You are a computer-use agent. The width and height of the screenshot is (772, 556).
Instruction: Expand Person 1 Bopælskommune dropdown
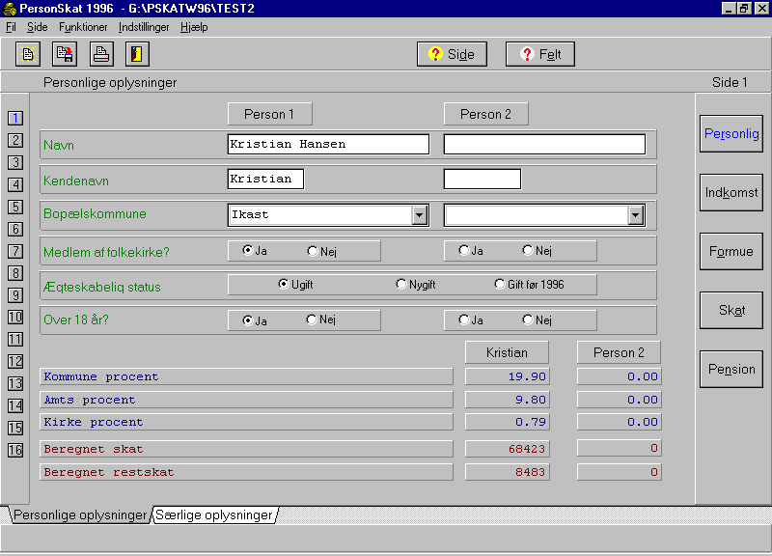[x=420, y=215]
